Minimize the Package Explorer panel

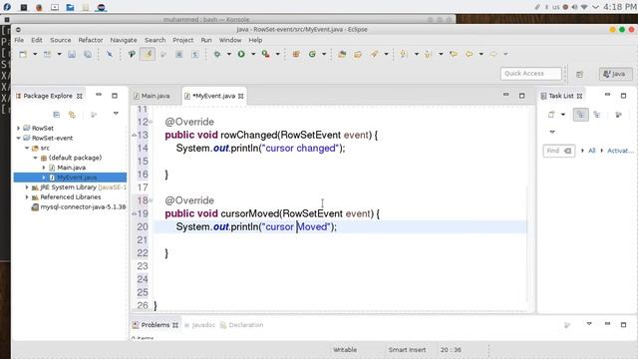[99, 95]
